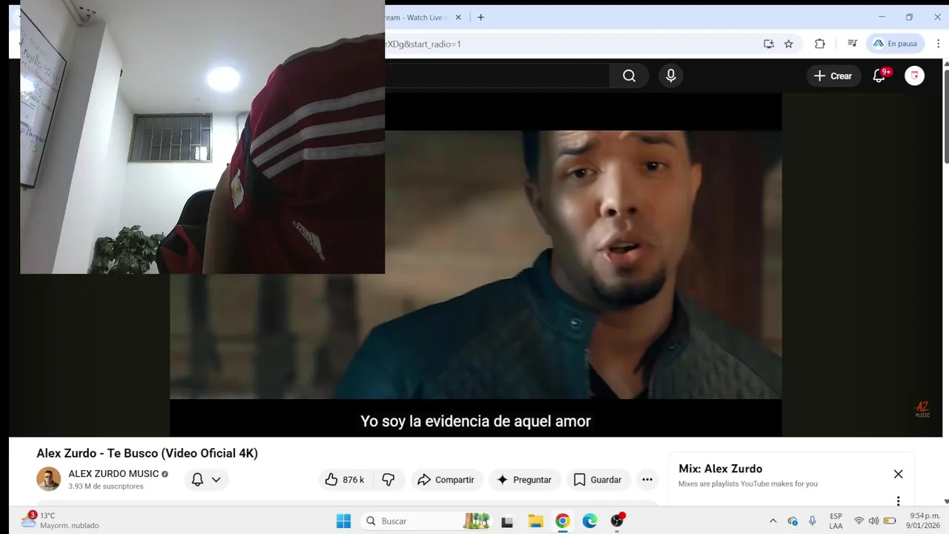Click the Compartir share button
The image size is (949, 534).
(446, 480)
